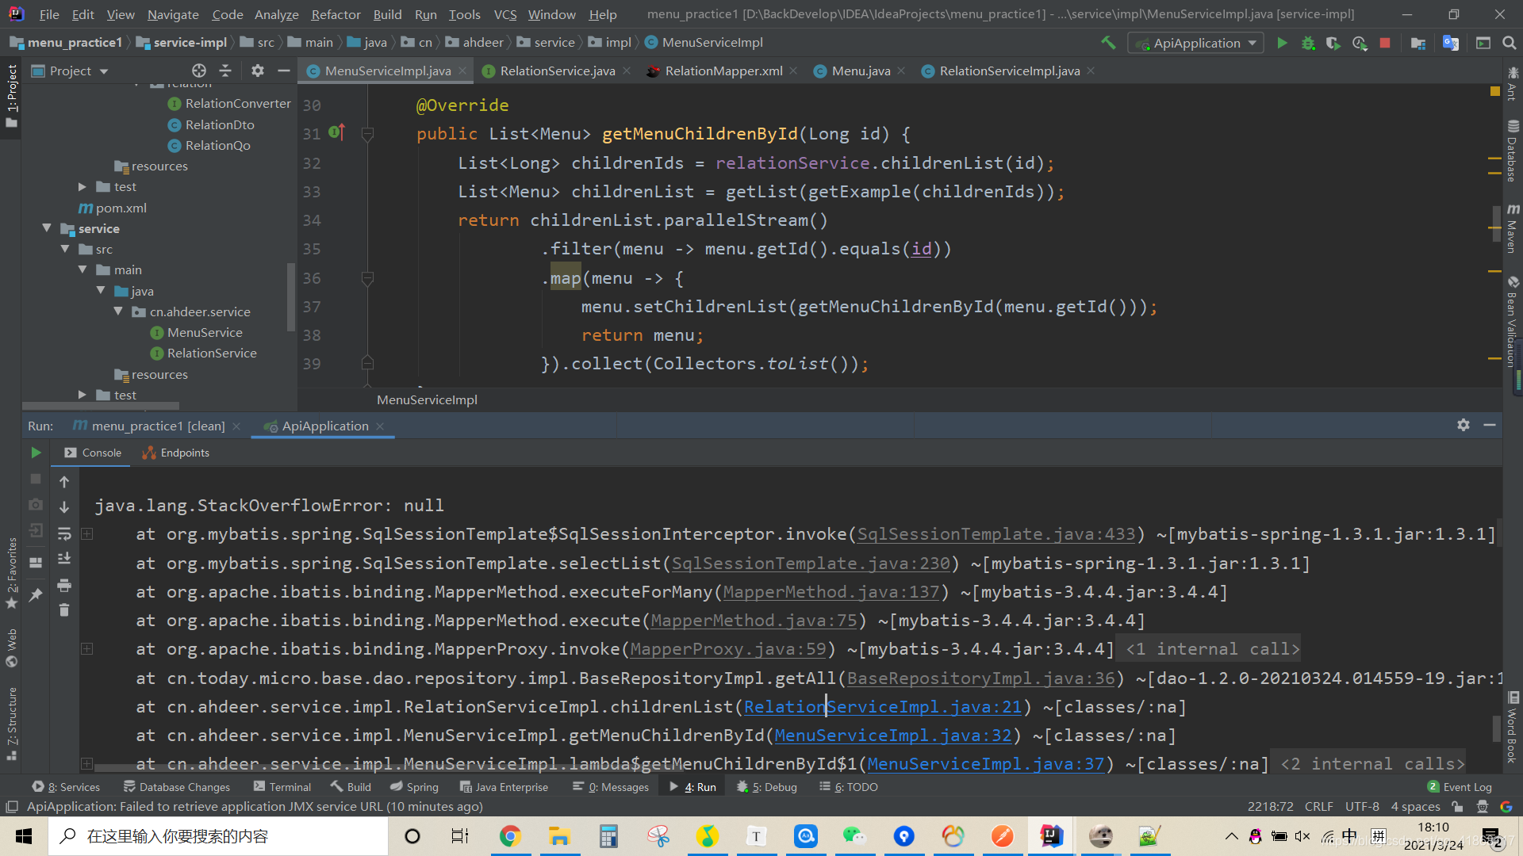Screen dimensions: 1523x856
Task: Open the Event Log button
Action: 1460,787
